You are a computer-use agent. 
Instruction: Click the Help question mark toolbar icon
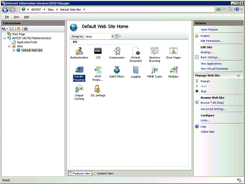tap(237, 9)
